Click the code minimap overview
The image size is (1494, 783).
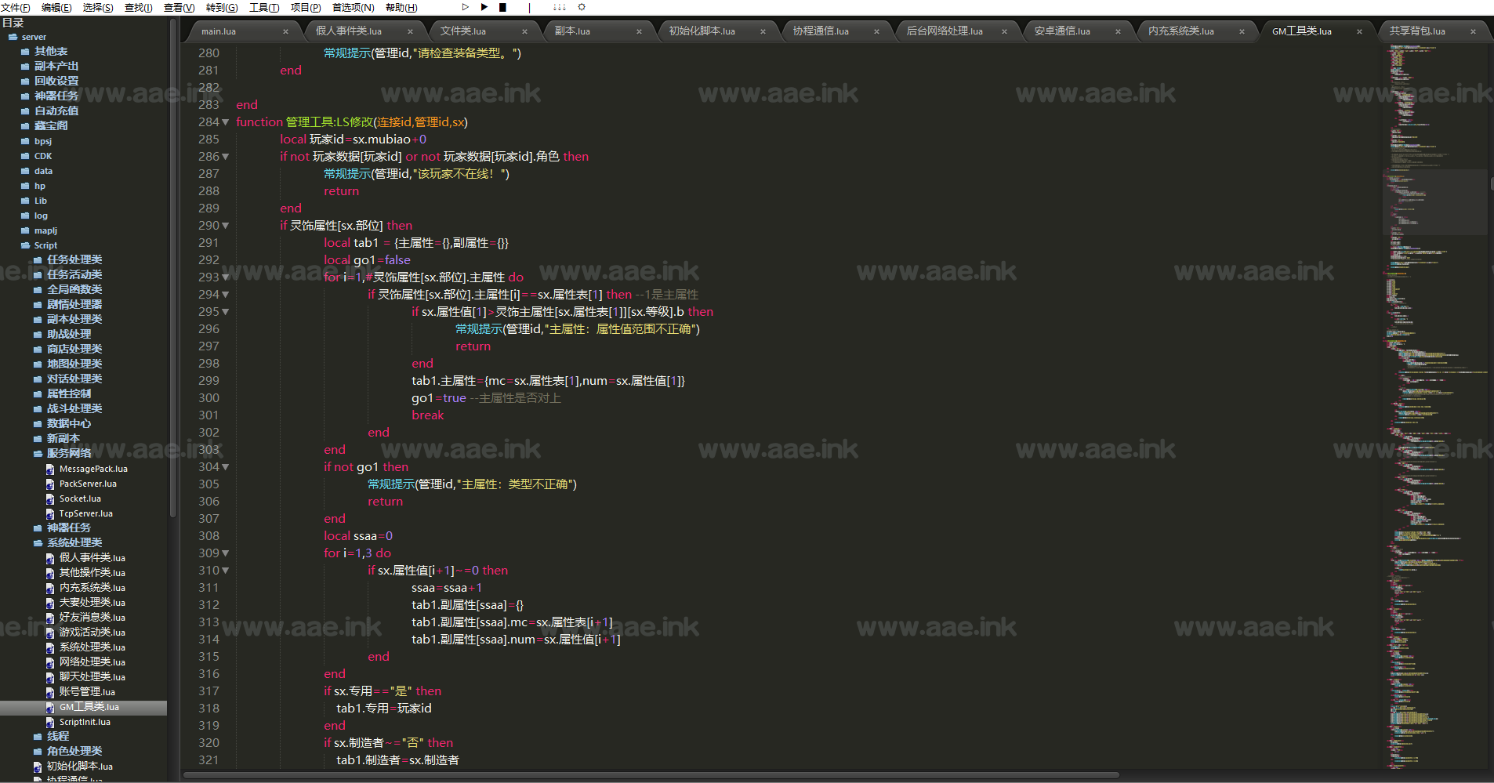[x=1434, y=406]
